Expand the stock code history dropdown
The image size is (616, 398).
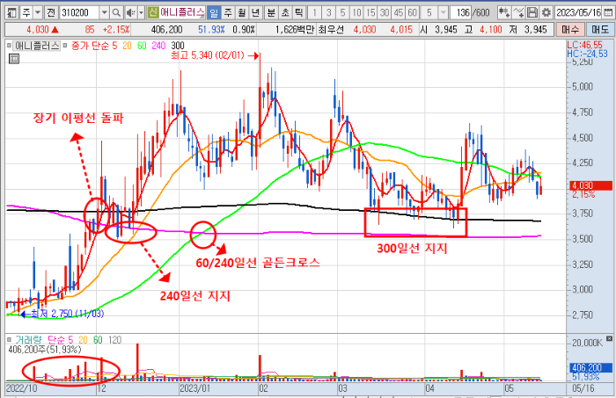click(104, 13)
